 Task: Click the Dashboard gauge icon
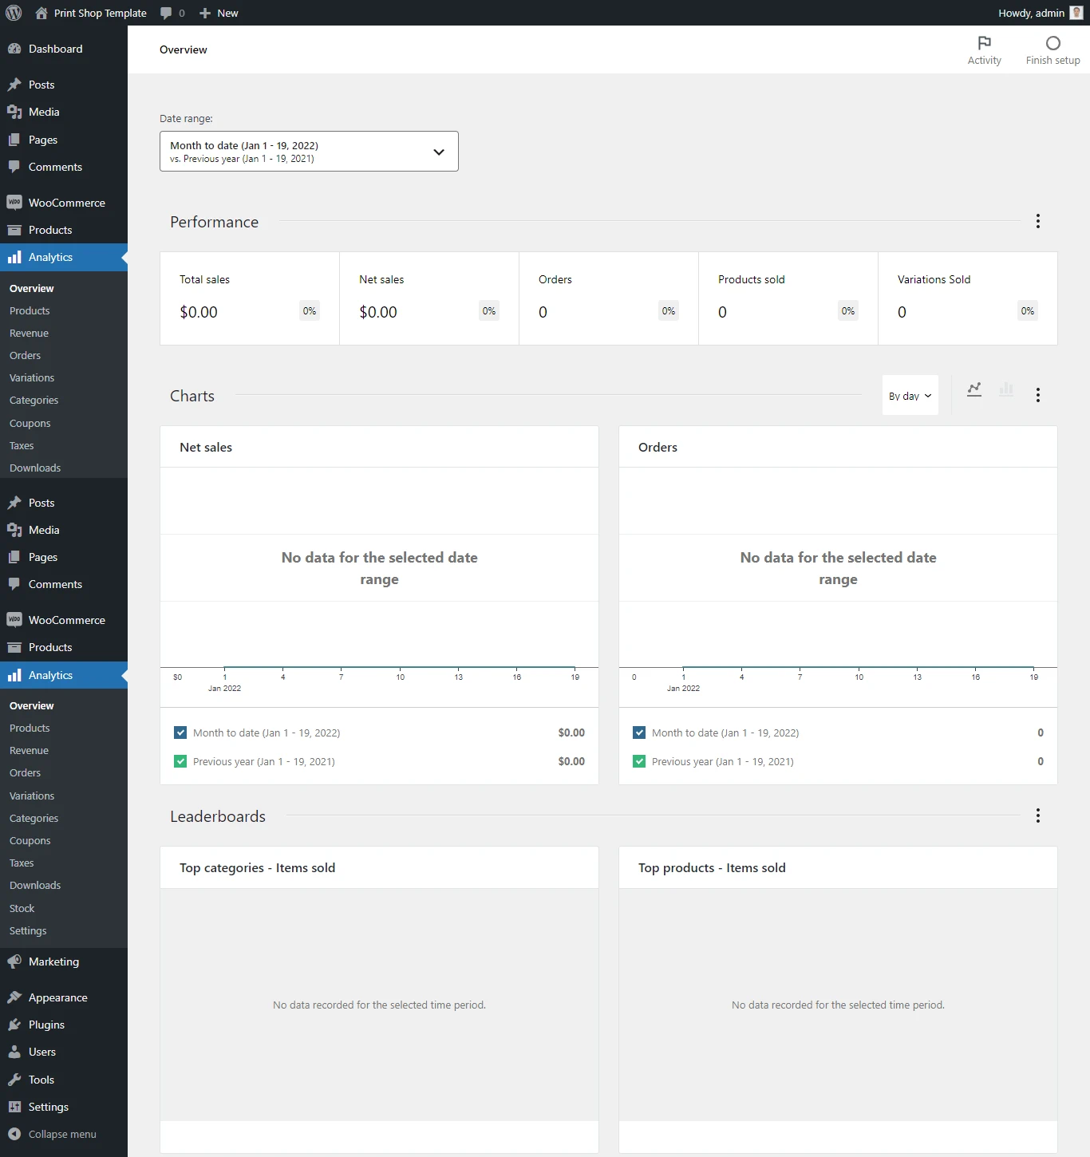(x=14, y=49)
